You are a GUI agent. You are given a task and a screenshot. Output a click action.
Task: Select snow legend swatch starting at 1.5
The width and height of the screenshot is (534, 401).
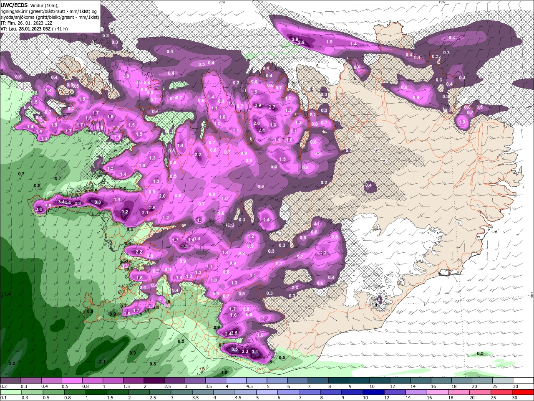click(133, 381)
